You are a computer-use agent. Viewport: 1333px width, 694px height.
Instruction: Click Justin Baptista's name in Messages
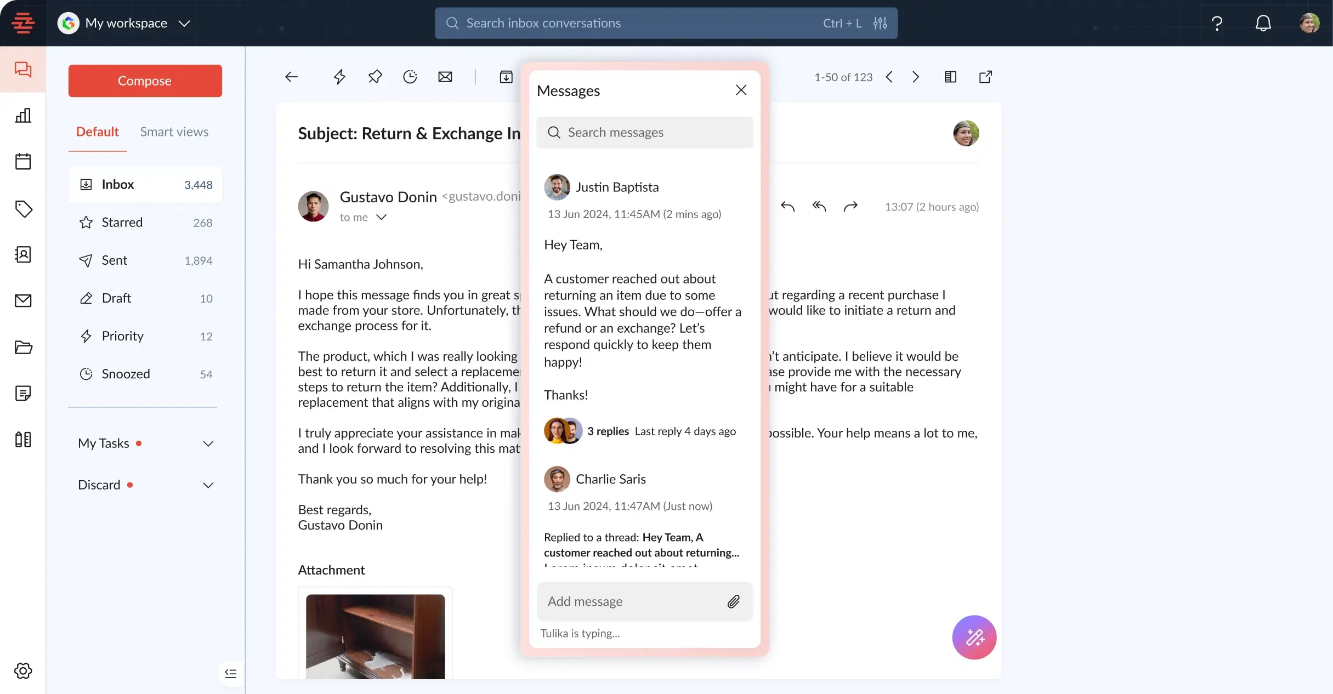[x=617, y=187]
